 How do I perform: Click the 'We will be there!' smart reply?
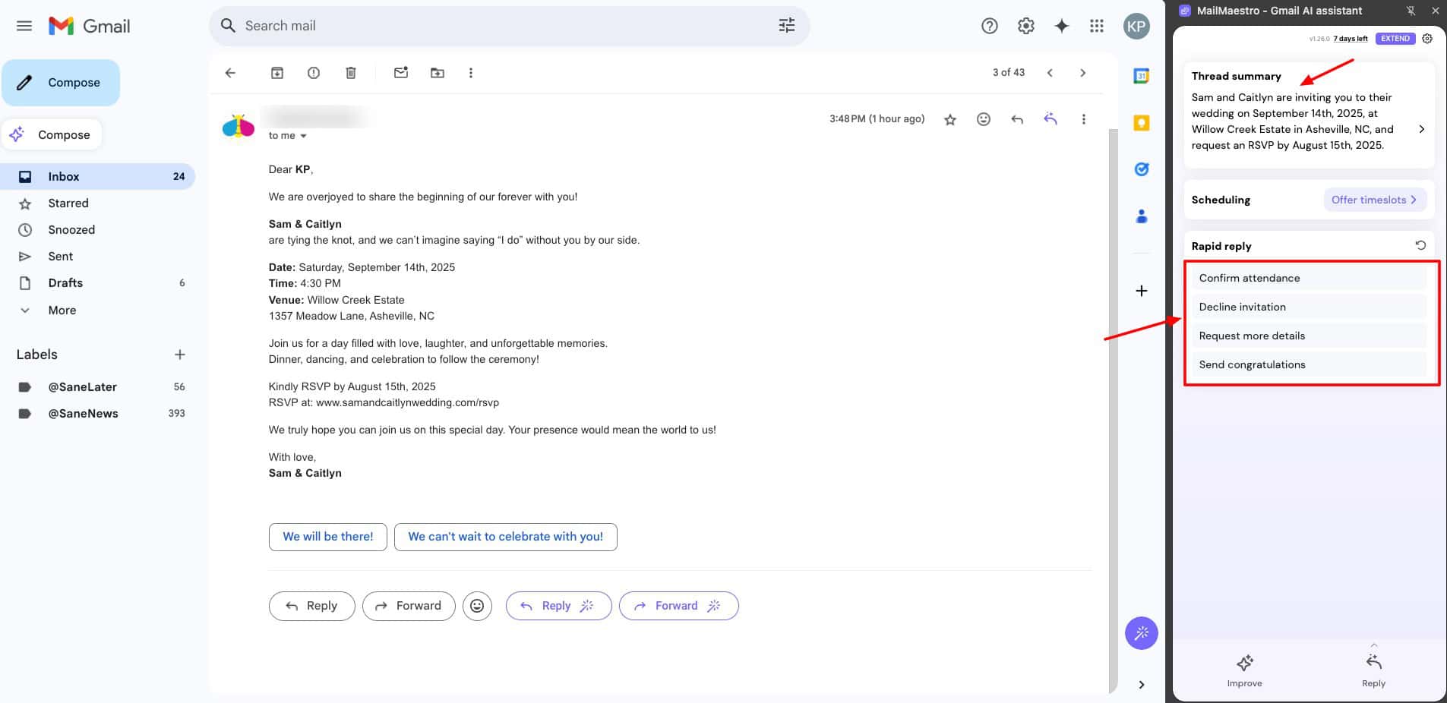(327, 537)
